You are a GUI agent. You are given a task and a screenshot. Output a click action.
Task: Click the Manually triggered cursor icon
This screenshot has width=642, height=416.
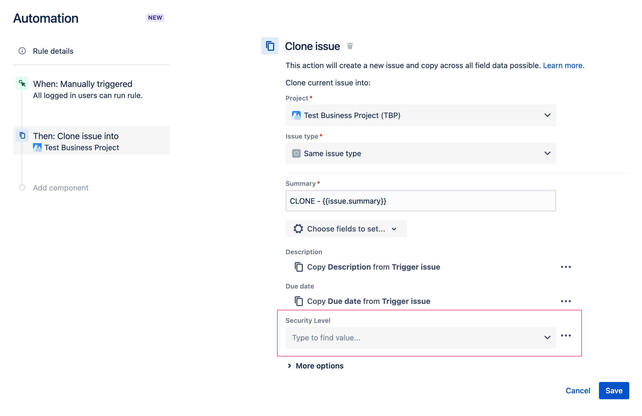22,83
